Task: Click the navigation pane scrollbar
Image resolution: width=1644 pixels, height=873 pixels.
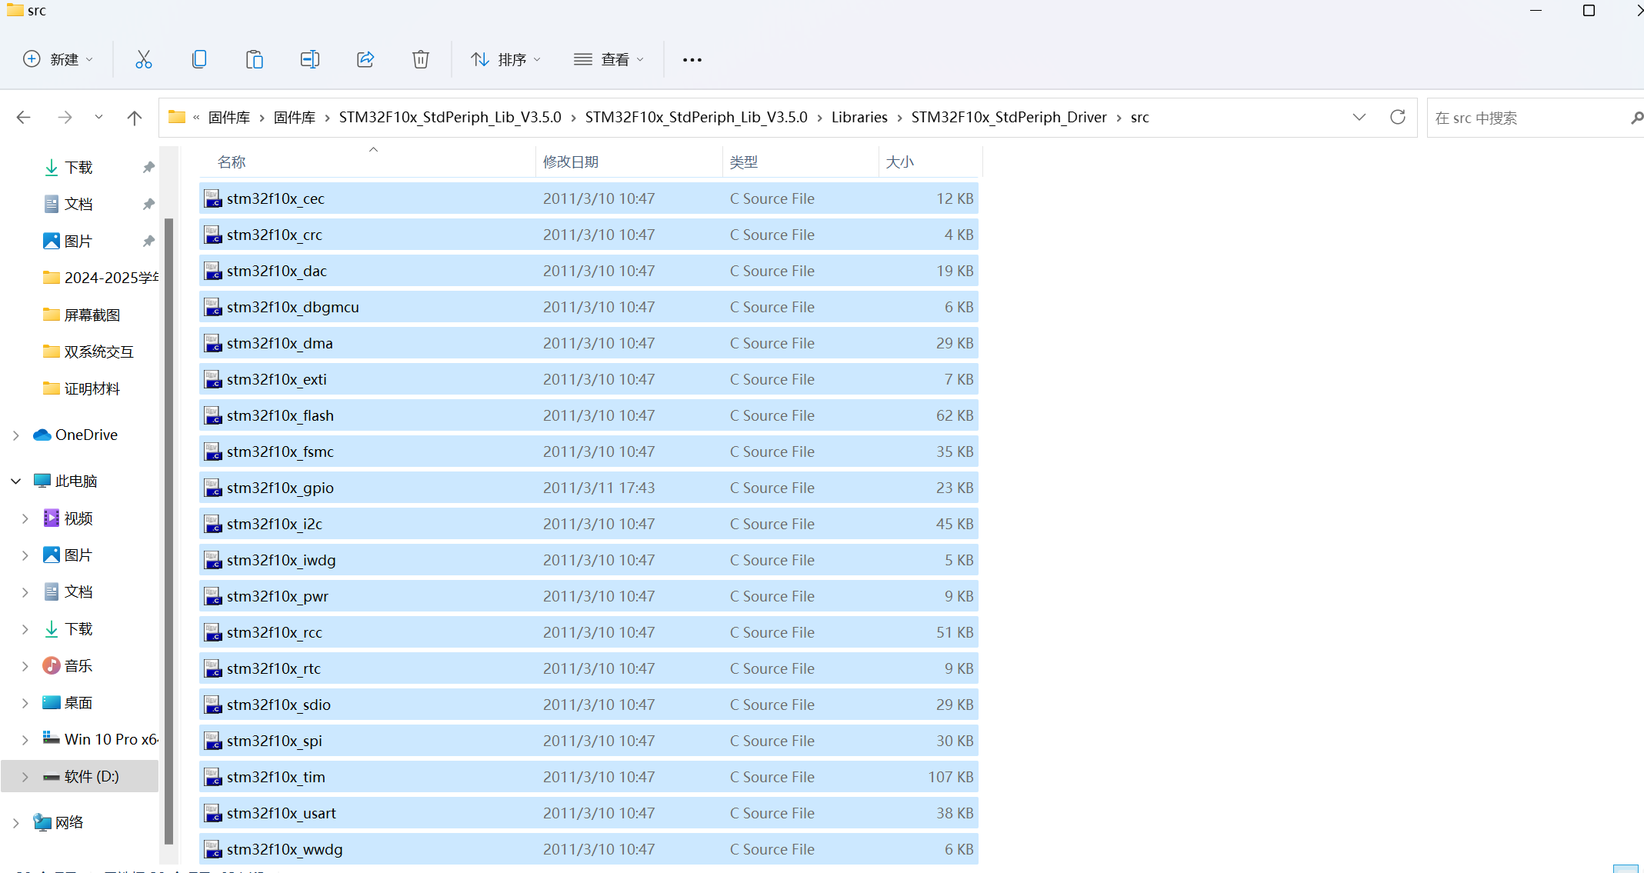Action: pyautogui.click(x=168, y=531)
